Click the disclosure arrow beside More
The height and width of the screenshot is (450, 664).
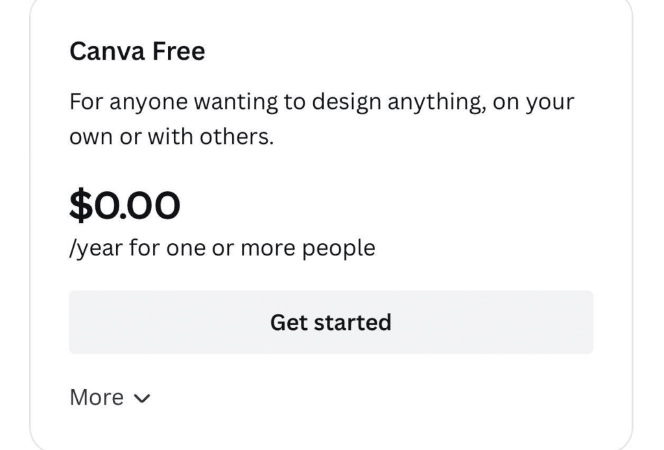coord(144,397)
